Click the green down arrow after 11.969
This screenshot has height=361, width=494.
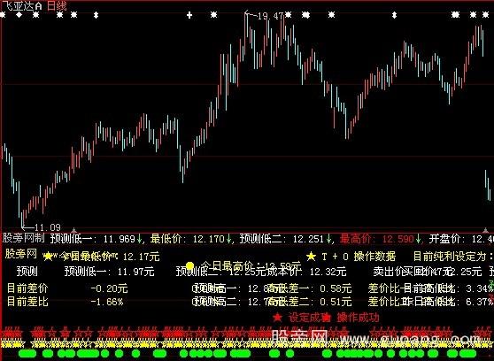139,239
